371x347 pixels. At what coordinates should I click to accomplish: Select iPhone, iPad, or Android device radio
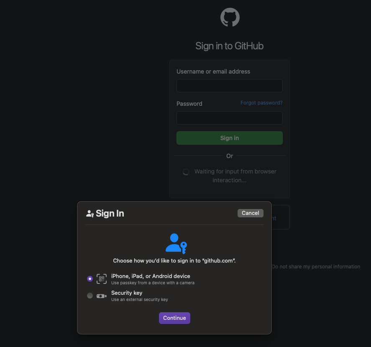(x=90, y=279)
